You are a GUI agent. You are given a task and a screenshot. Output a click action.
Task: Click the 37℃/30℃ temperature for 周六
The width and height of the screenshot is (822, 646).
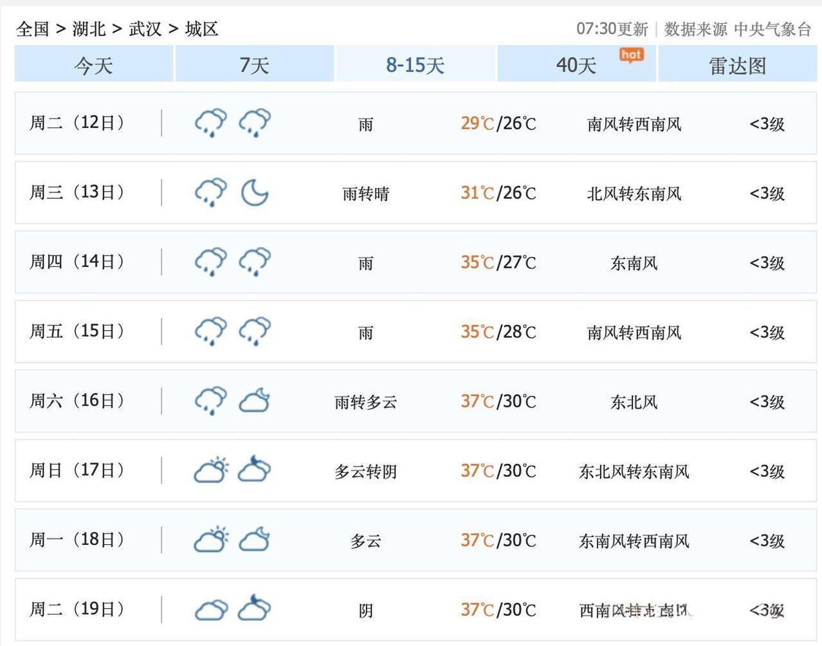click(498, 401)
